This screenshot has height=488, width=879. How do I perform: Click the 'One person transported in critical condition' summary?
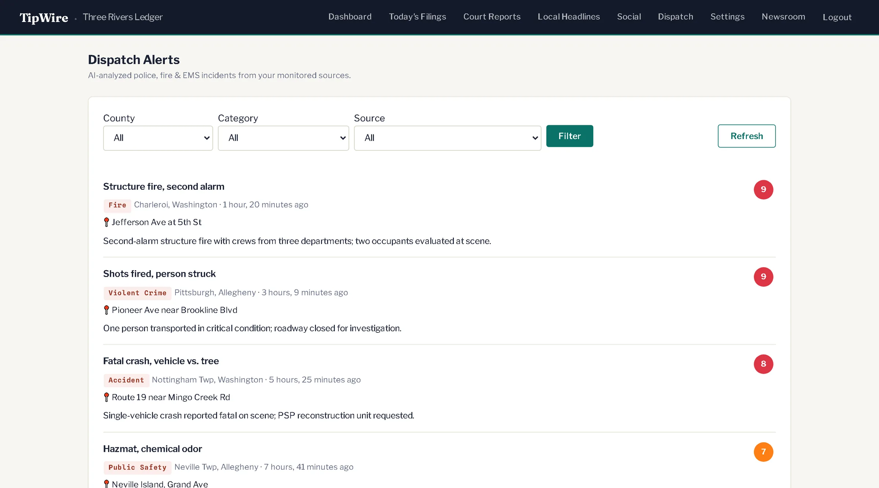(252, 328)
